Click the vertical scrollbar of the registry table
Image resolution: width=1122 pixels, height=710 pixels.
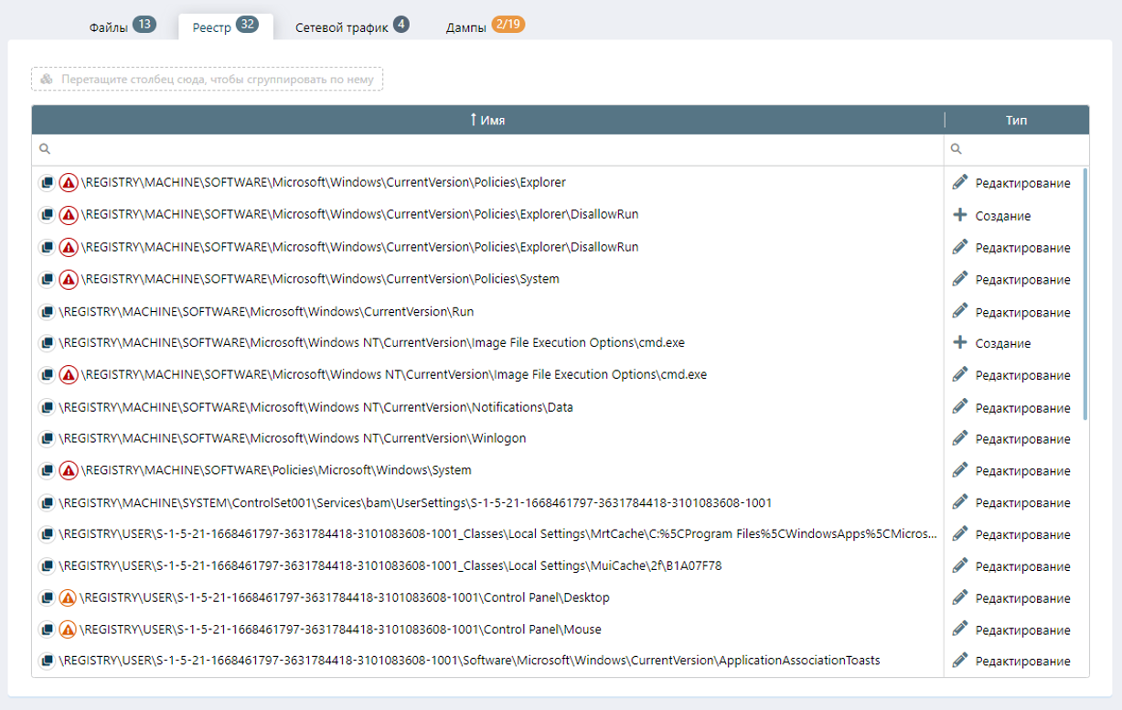tap(1085, 293)
